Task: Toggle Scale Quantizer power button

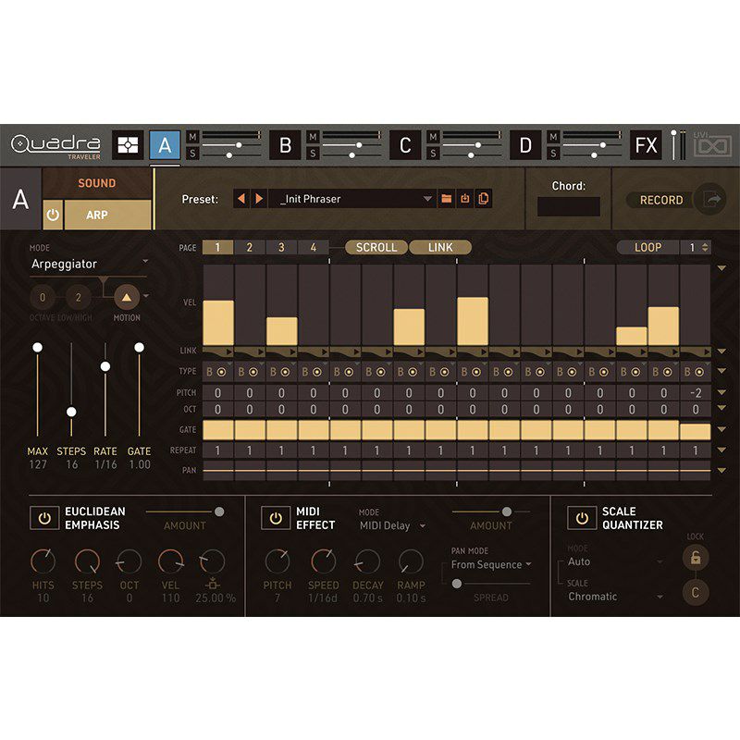Action: [x=582, y=518]
